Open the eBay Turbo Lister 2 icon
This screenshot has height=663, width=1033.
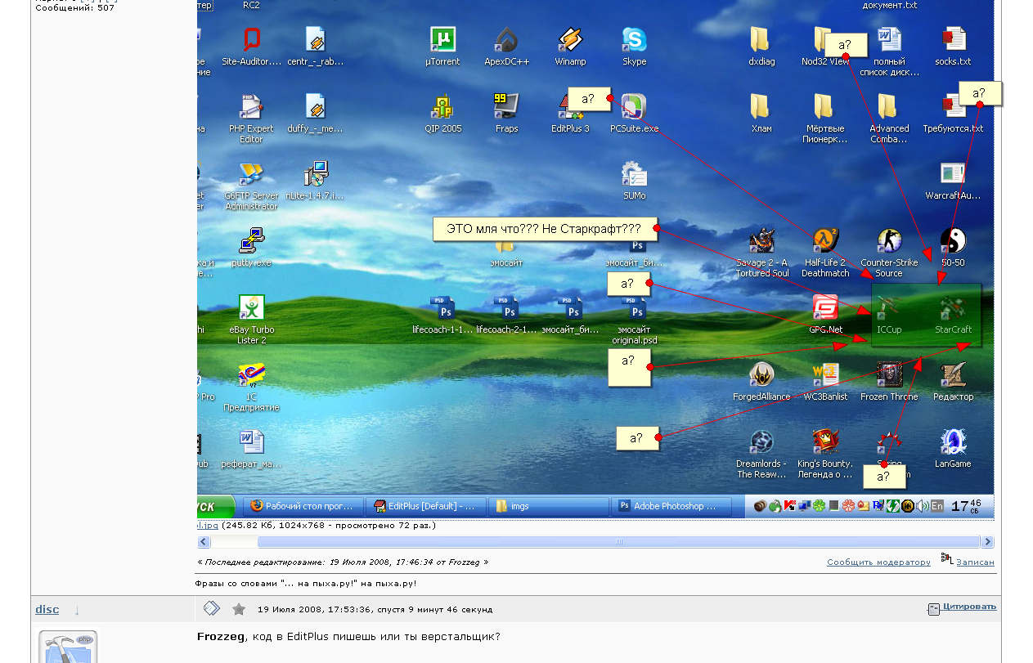tap(251, 309)
